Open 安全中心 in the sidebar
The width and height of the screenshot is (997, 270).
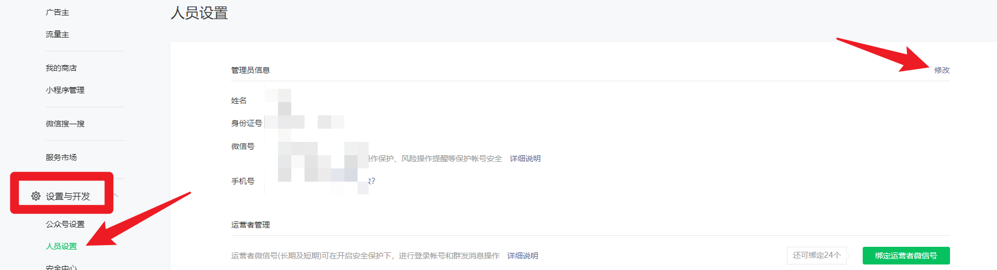61,267
